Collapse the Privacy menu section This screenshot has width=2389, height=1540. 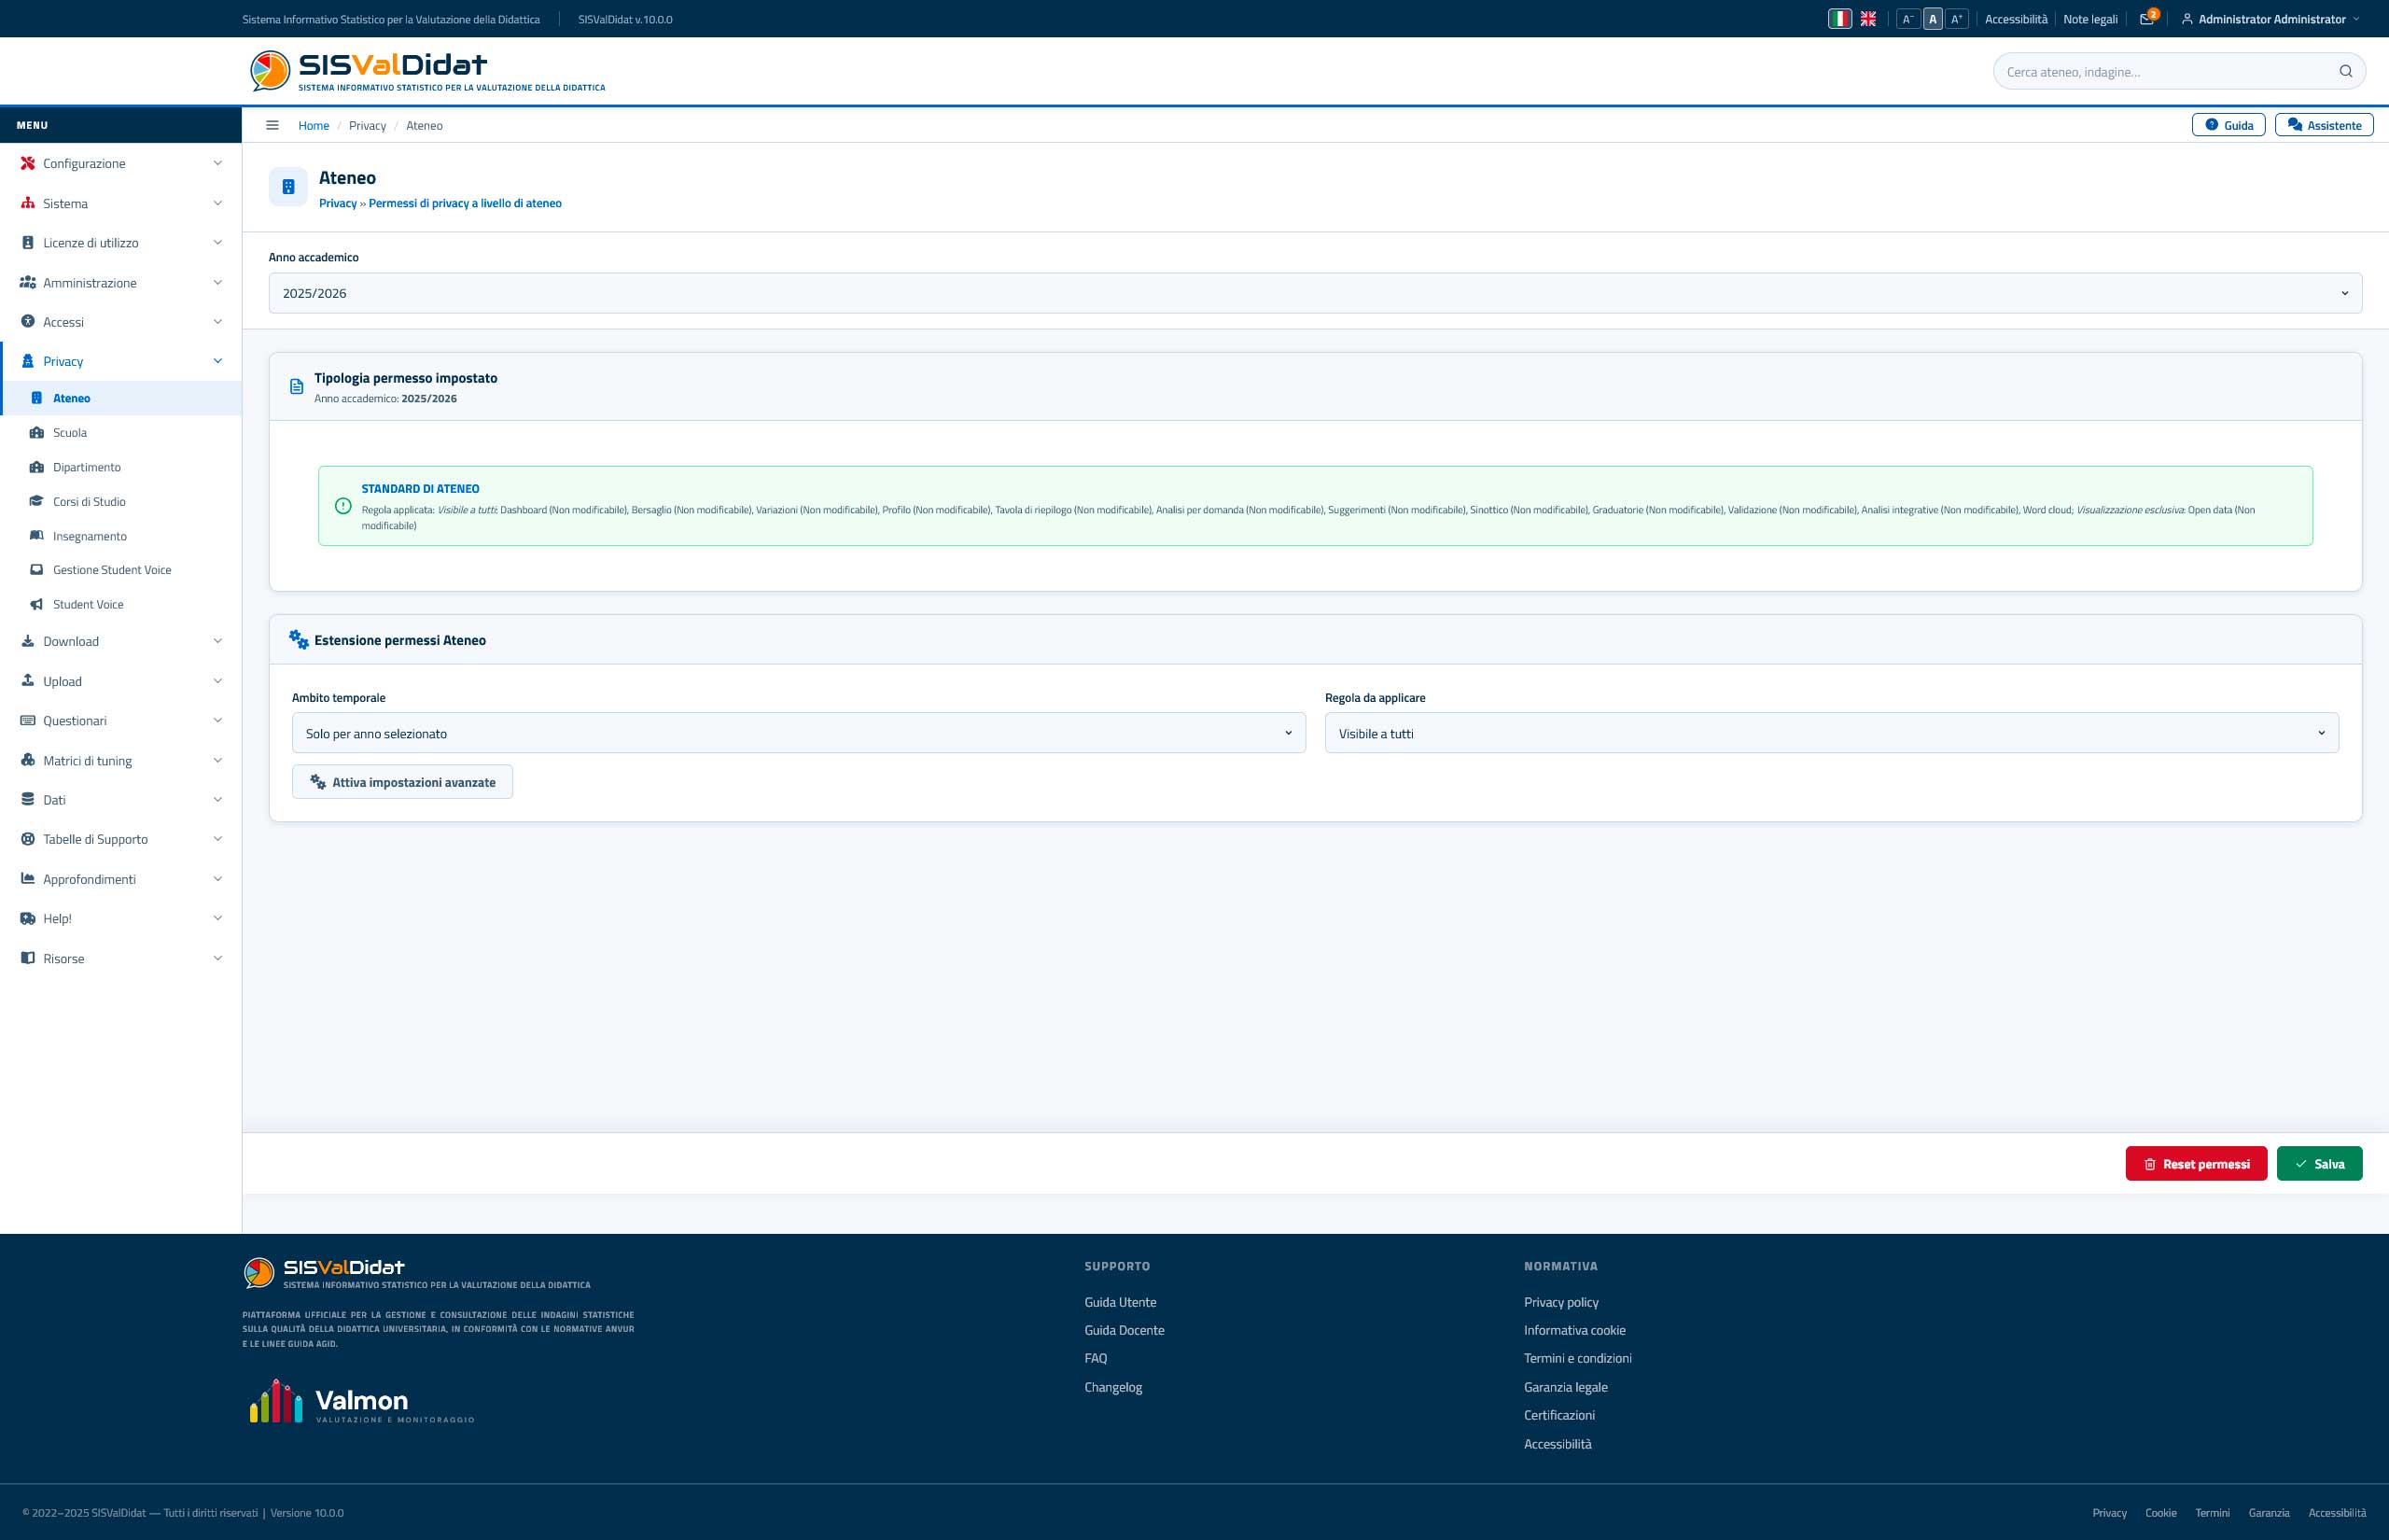[x=121, y=361]
